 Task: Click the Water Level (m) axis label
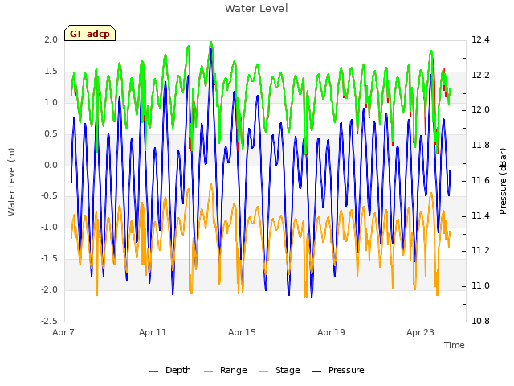pos(11,182)
